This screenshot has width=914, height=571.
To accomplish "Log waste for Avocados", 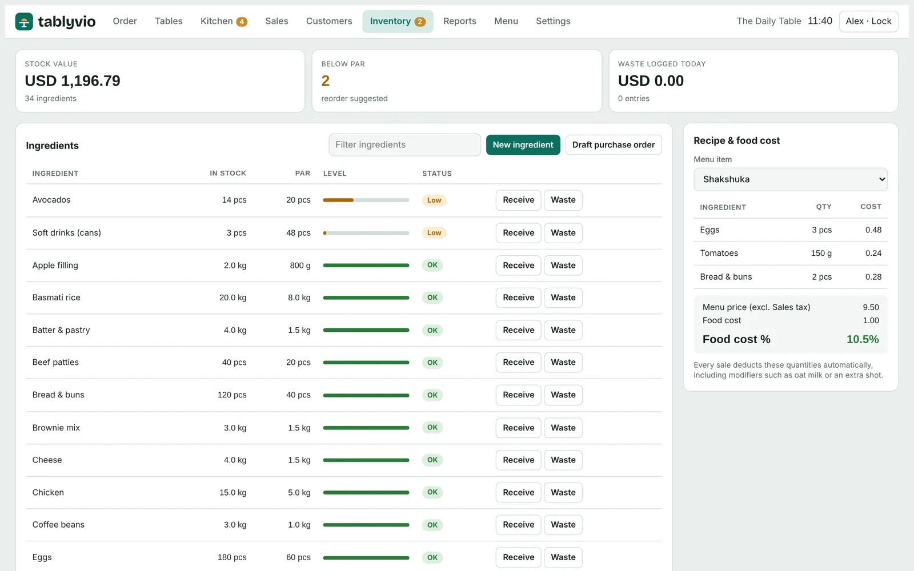I will (563, 200).
